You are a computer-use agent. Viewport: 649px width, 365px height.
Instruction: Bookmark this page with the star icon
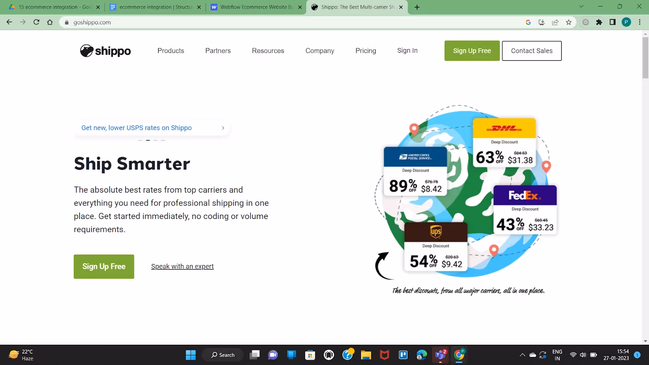[x=569, y=22]
